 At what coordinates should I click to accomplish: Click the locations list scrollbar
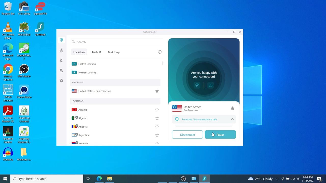pos(162,63)
